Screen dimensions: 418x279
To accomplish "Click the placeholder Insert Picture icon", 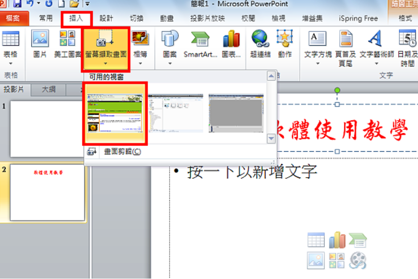I will click(316, 260).
